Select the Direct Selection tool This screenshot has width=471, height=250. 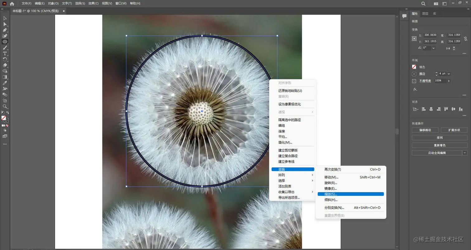point(5,24)
